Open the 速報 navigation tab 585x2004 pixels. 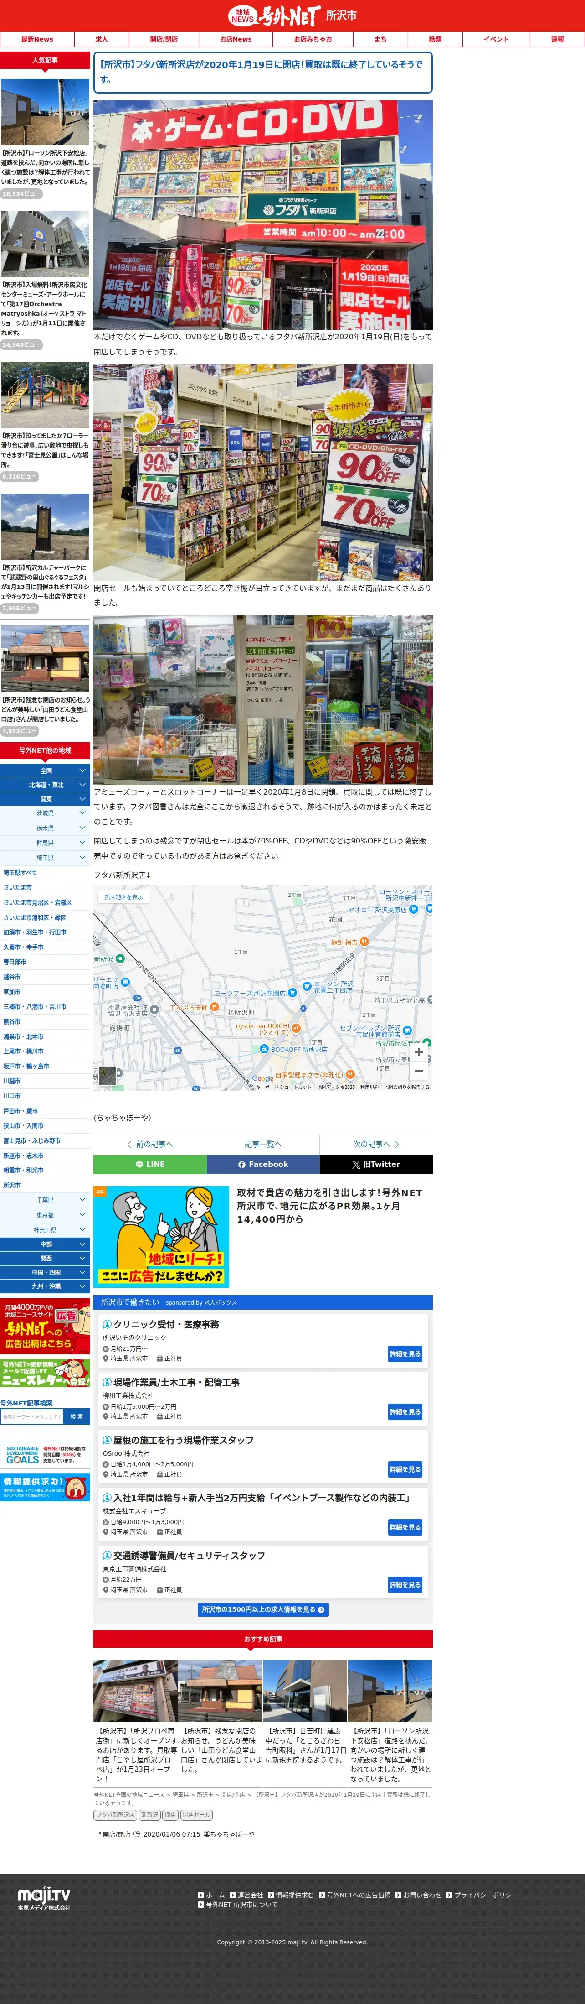(557, 39)
